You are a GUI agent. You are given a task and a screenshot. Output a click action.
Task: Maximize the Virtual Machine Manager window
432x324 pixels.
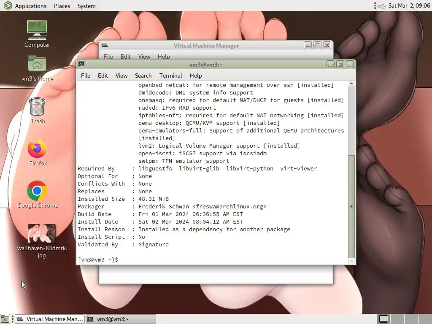[x=317, y=46]
